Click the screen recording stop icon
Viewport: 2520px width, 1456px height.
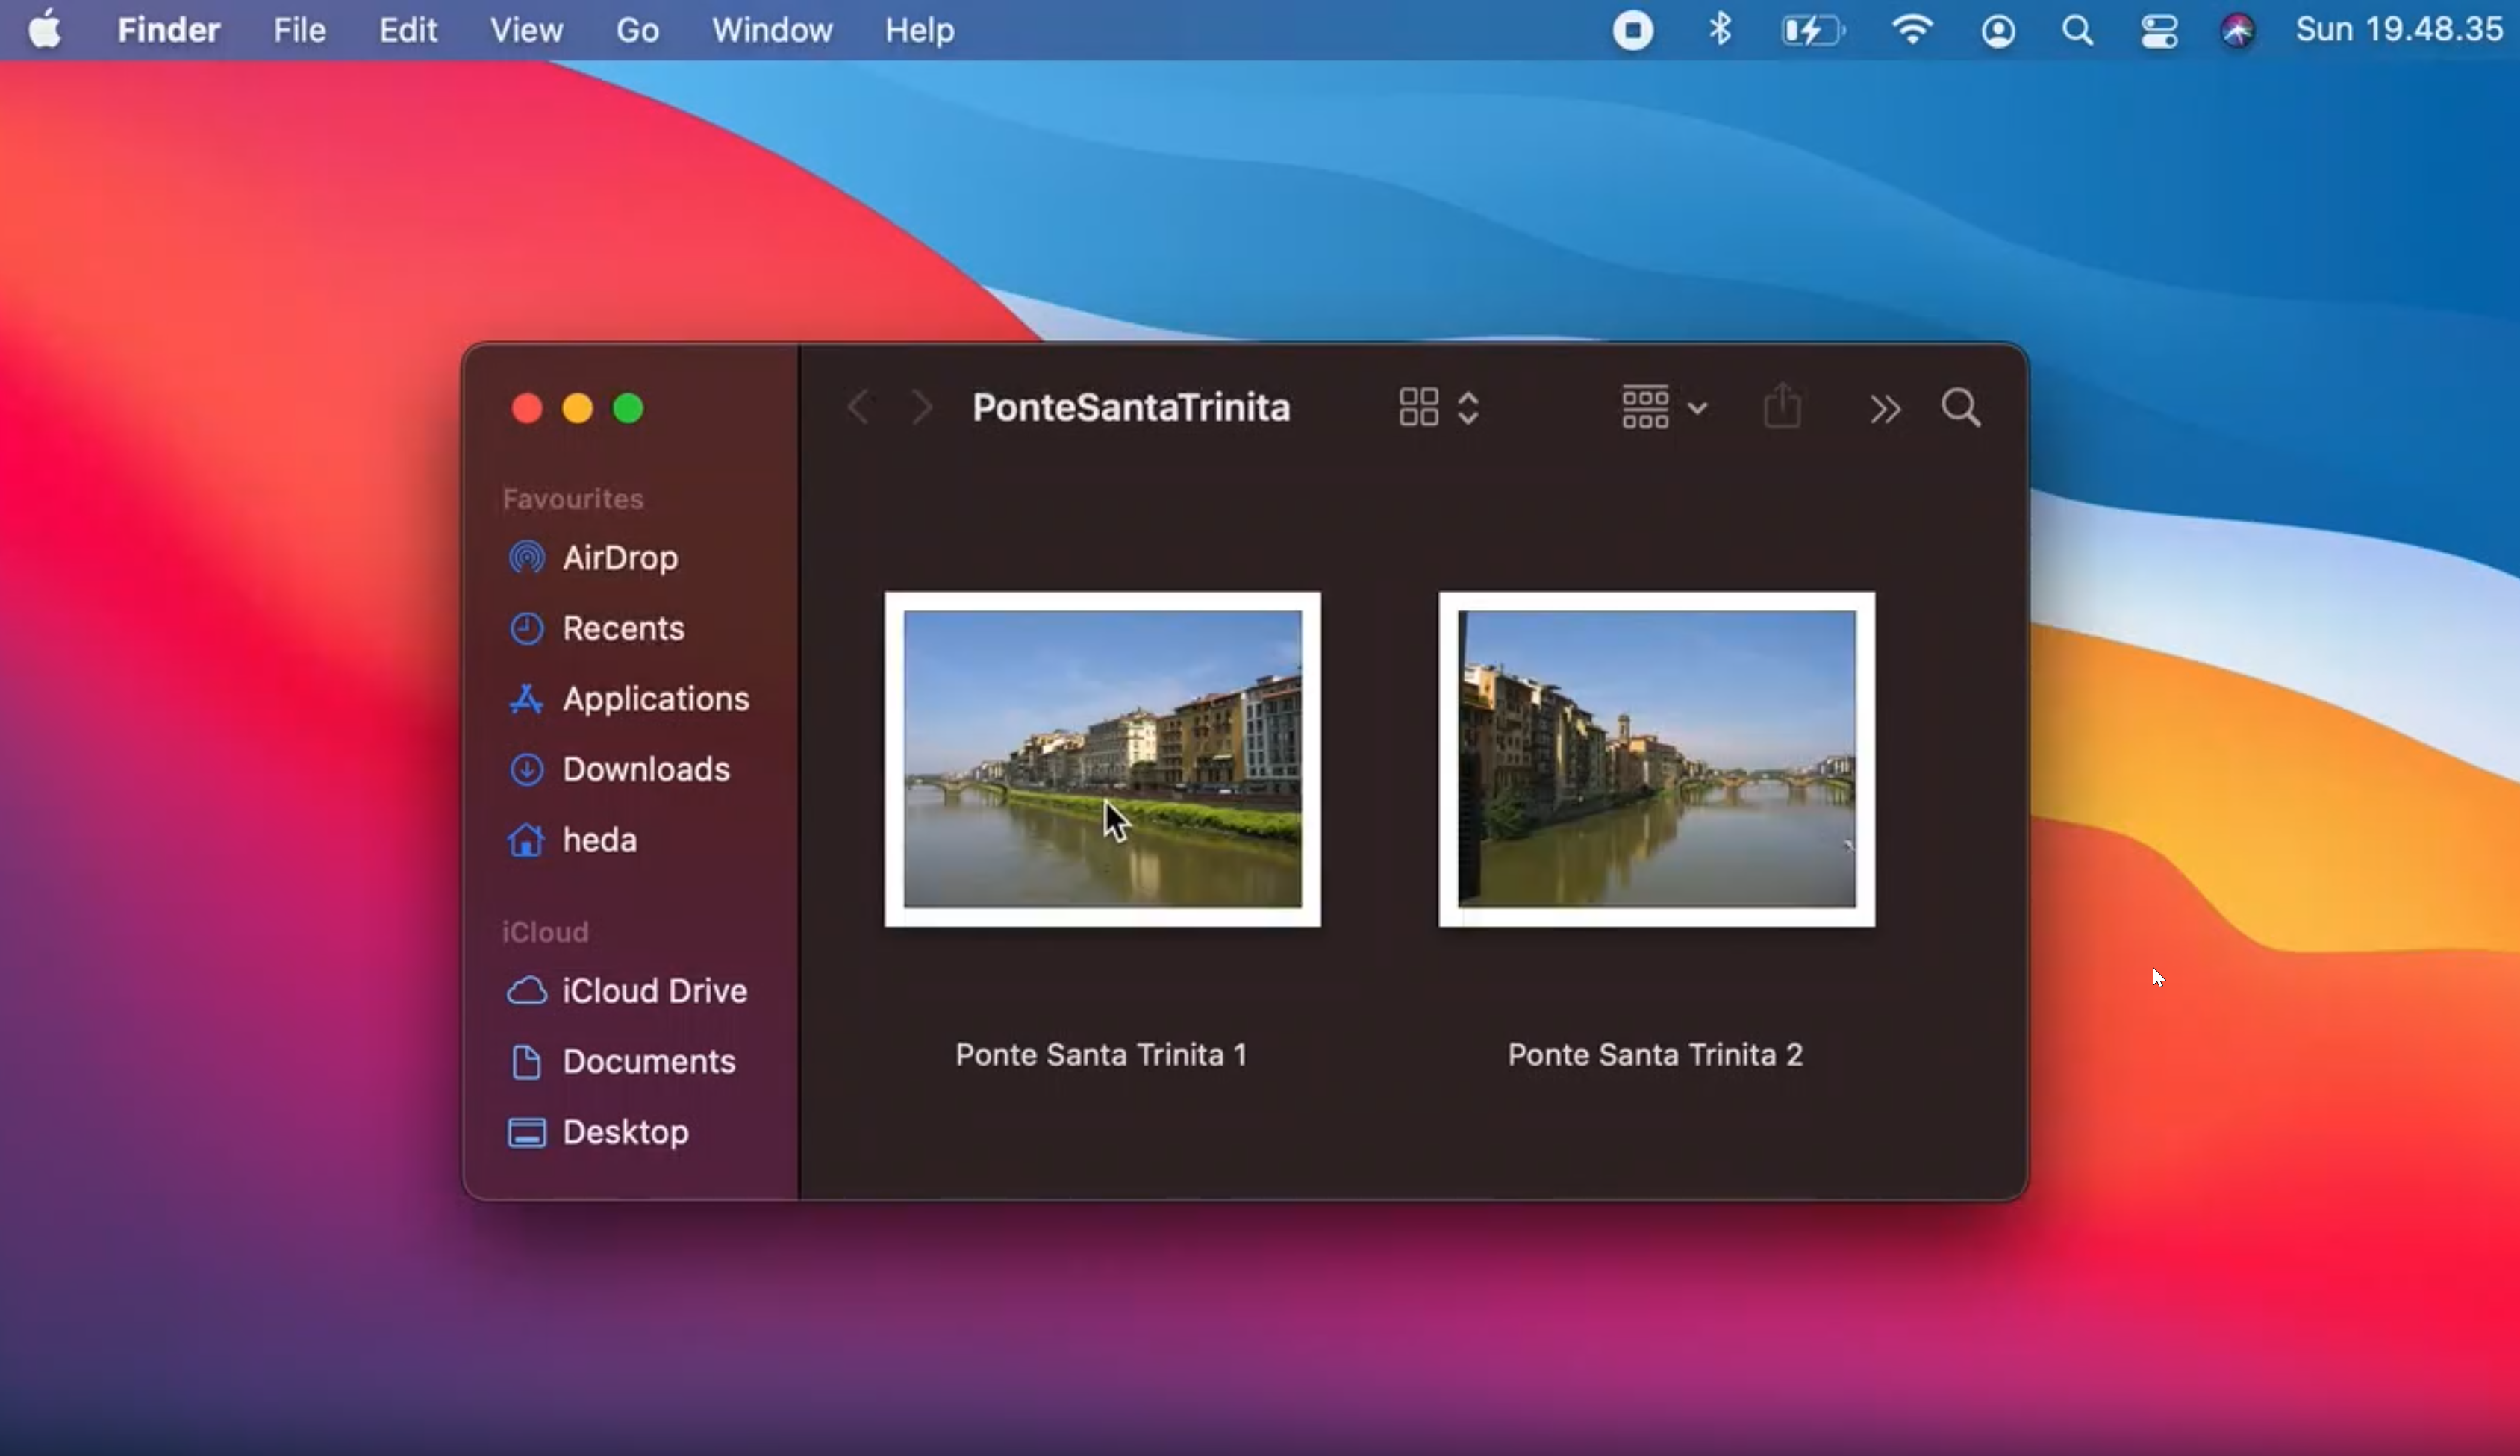point(1632,31)
